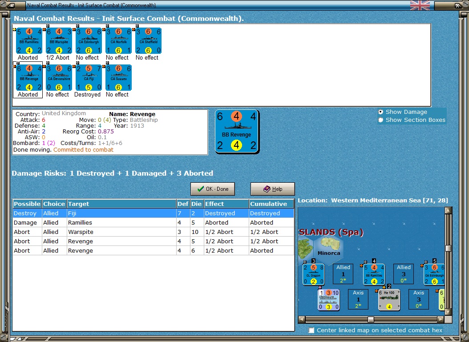469x342 pixels.
Task: Click the Possible column header
Action: (x=27, y=204)
